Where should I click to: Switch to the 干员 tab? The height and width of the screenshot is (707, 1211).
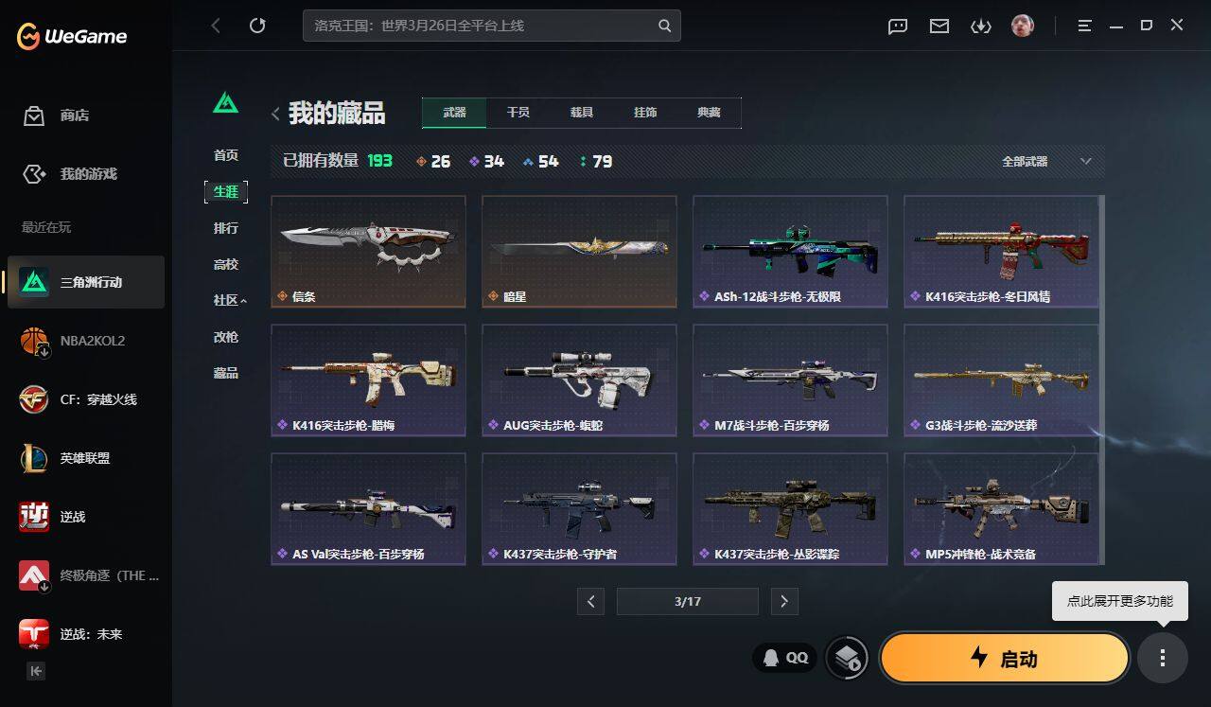(x=518, y=113)
